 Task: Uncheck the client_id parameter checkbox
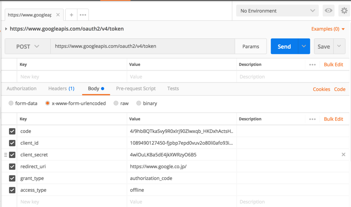click(12, 143)
